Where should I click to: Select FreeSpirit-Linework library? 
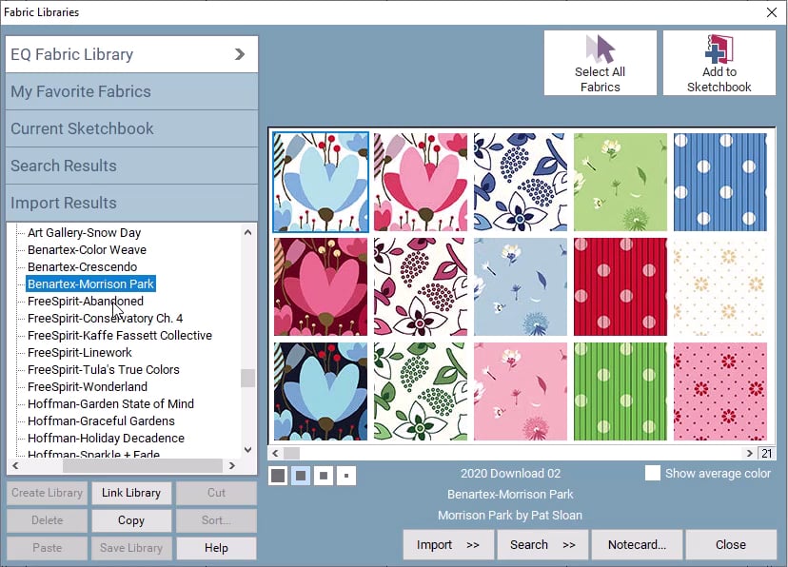click(x=79, y=352)
